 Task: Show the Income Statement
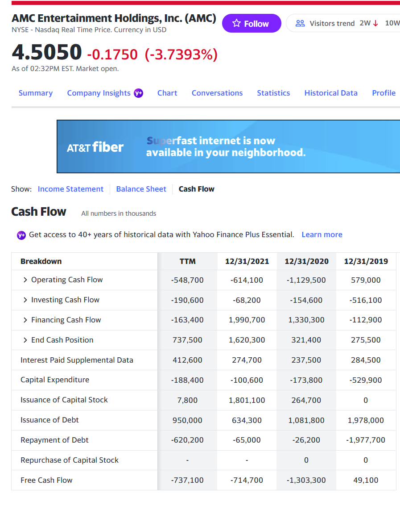(70, 189)
